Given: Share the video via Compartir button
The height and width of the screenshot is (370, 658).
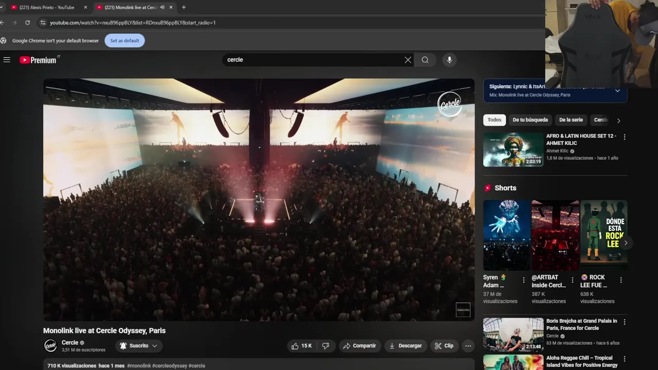Looking at the screenshot, I should point(359,346).
